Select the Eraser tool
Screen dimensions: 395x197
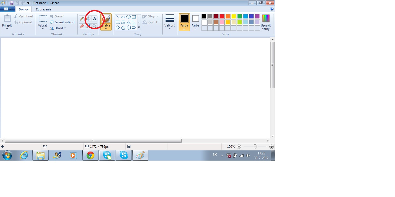coord(82,26)
